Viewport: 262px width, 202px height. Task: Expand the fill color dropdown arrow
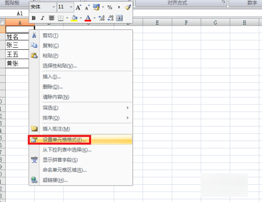(81, 18)
